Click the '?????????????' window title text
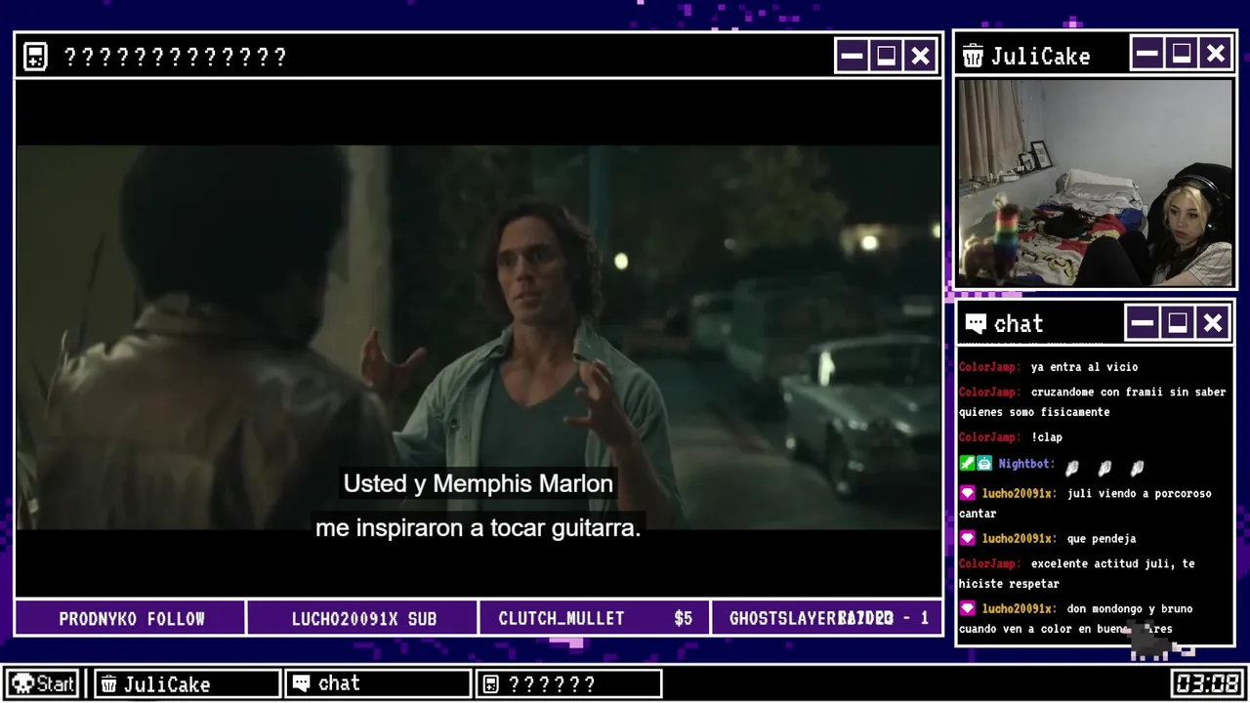The height and width of the screenshot is (703, 1250). pos(175,58)
